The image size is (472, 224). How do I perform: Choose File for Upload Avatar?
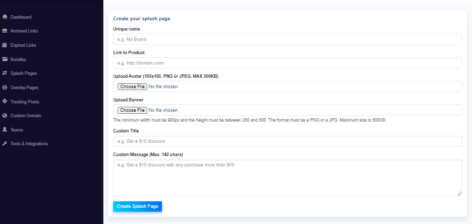[x=132, y=87]
